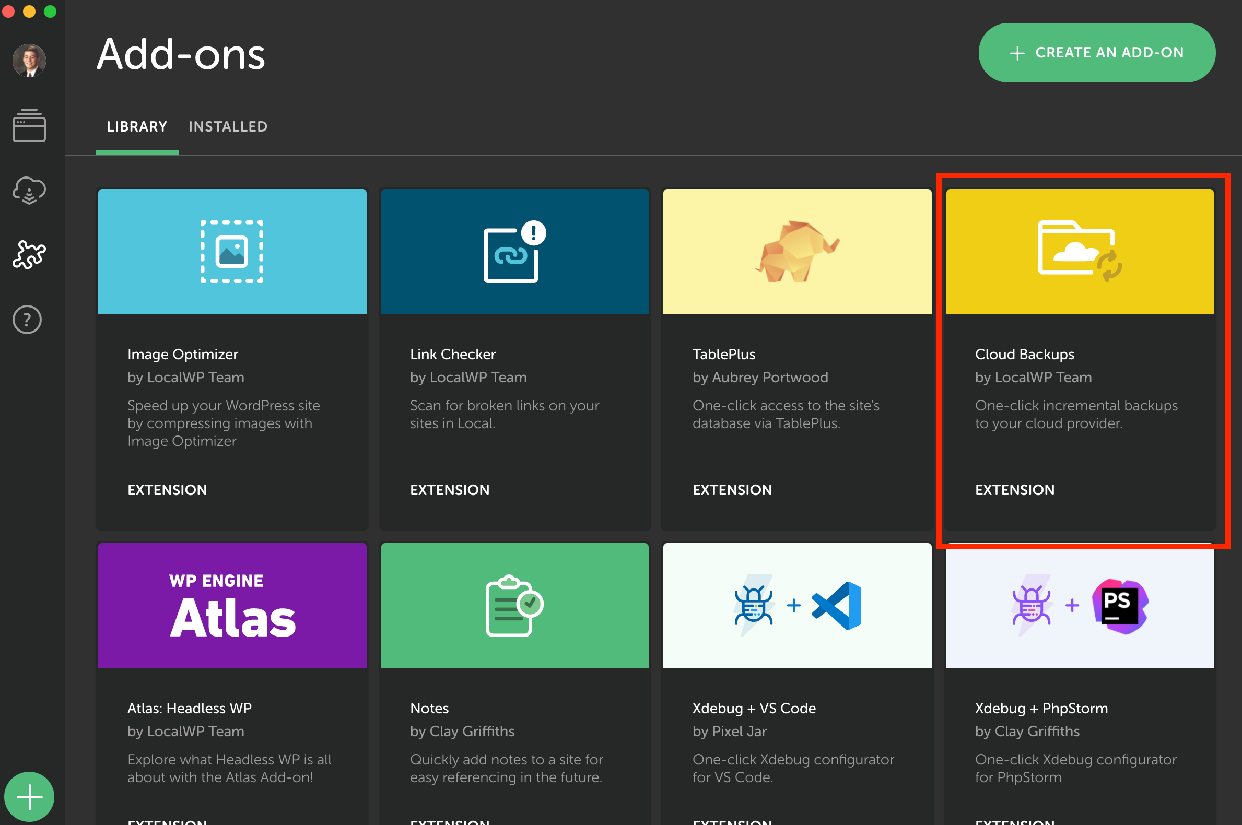This screenshot has height=825, width=1242.
Task: Minimize the window with yellow button
Action: tap(29, 11)
